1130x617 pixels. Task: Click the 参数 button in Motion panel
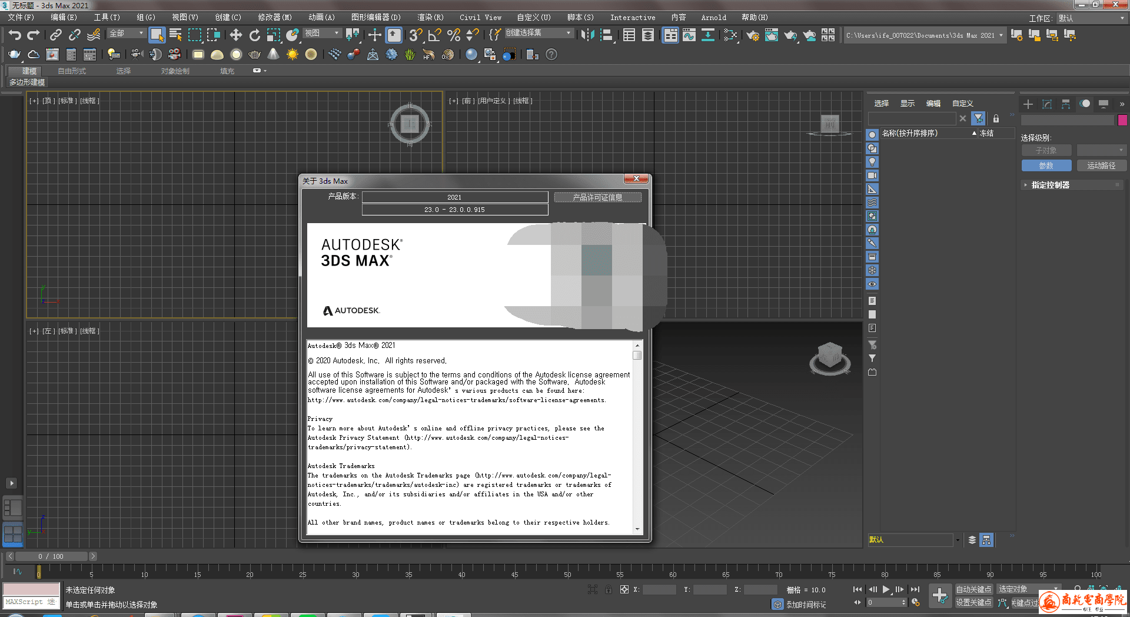(1046, 166)
